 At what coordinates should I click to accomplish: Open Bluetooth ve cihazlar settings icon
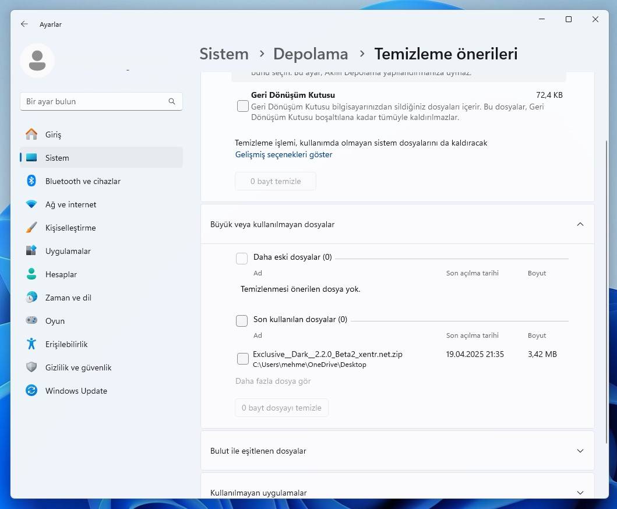pos(31,181)
